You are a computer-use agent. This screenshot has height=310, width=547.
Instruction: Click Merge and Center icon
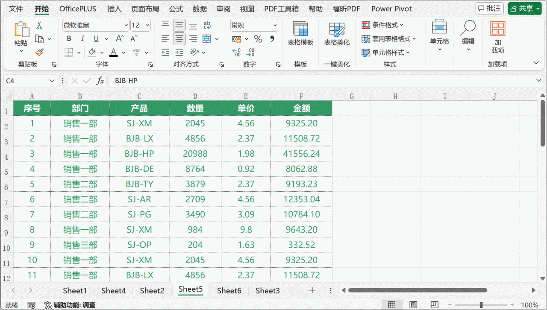point(207,39)
